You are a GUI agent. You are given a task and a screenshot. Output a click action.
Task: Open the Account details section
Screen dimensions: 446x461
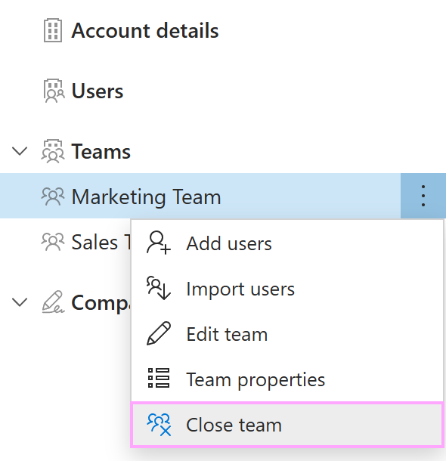pos(145,30)
